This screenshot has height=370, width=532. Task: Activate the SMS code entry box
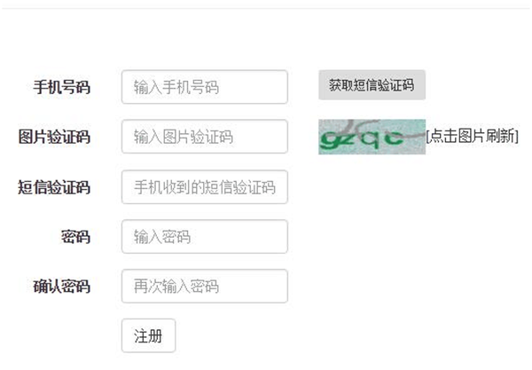[x=204, y=187]
